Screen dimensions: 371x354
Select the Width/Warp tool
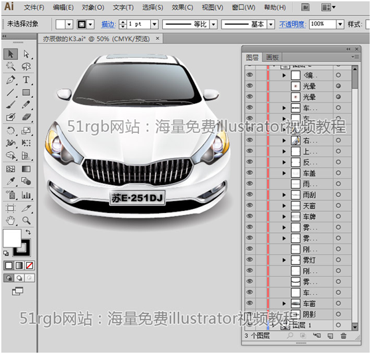click(x=11, y=143)
